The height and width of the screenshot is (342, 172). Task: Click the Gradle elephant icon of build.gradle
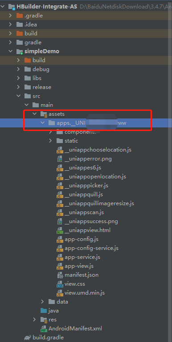tap(28, 338)
